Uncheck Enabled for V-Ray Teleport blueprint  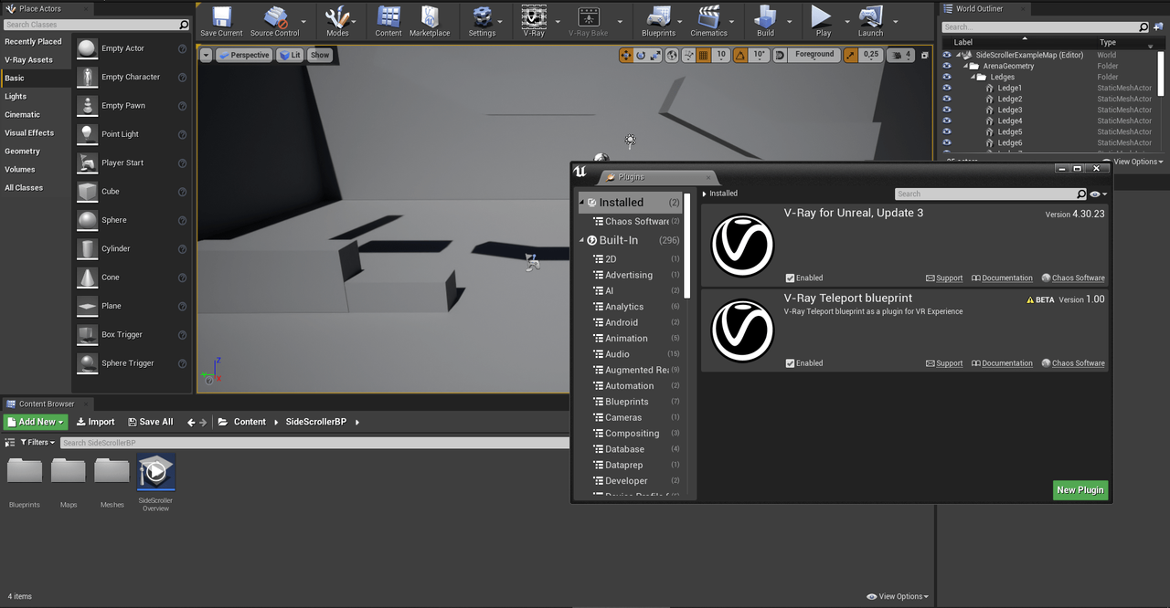click(x=790, y=363)
